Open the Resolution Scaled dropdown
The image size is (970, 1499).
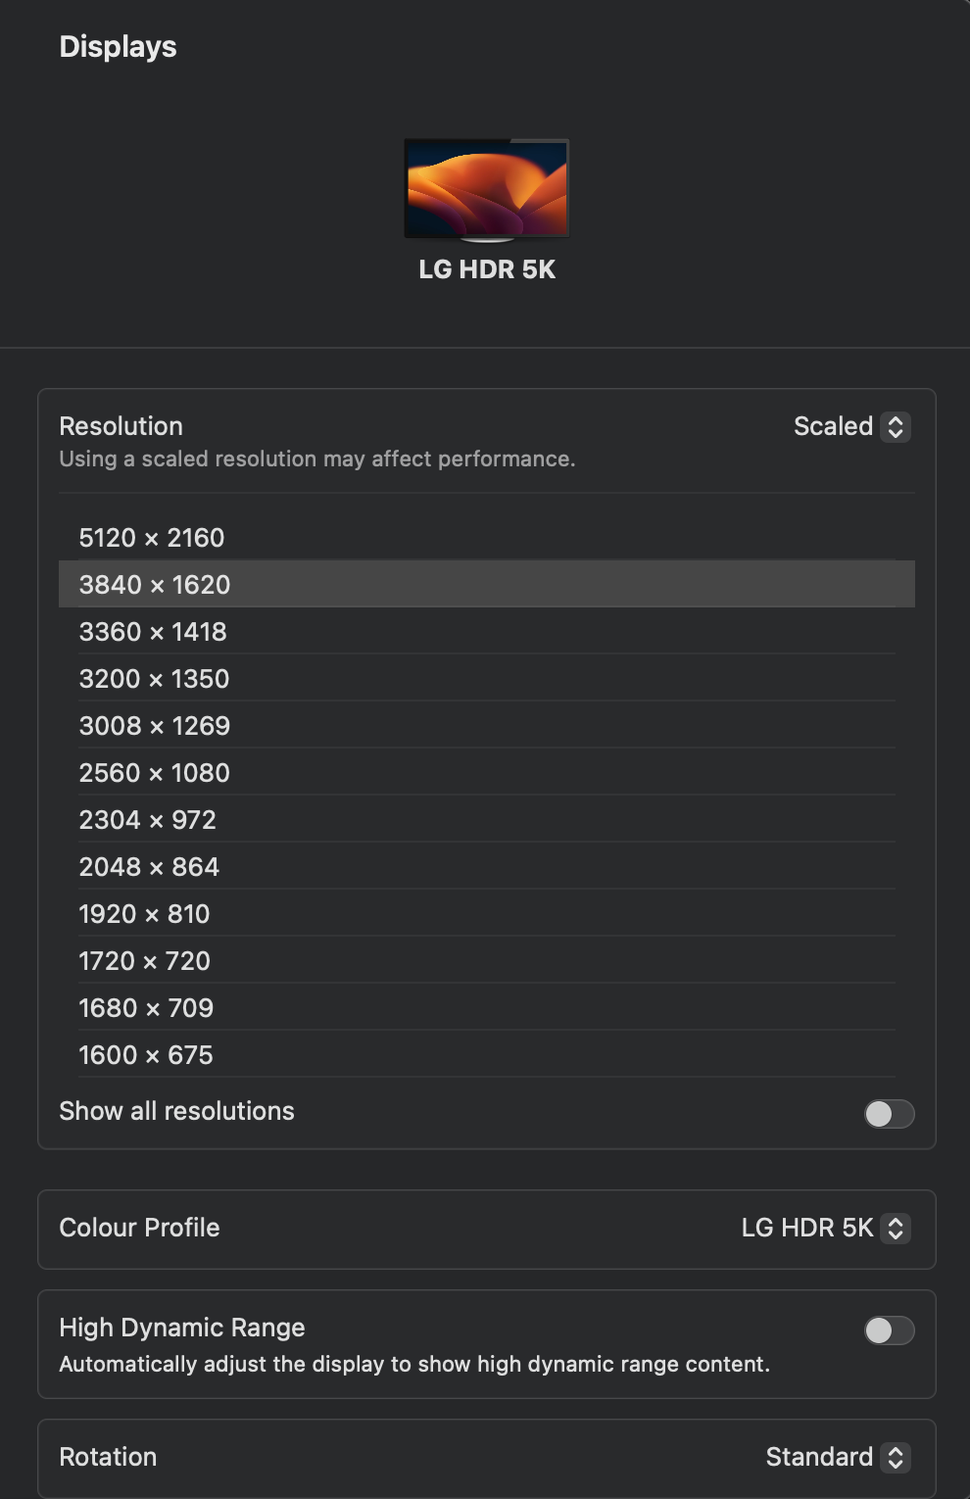tap(850, 427)
